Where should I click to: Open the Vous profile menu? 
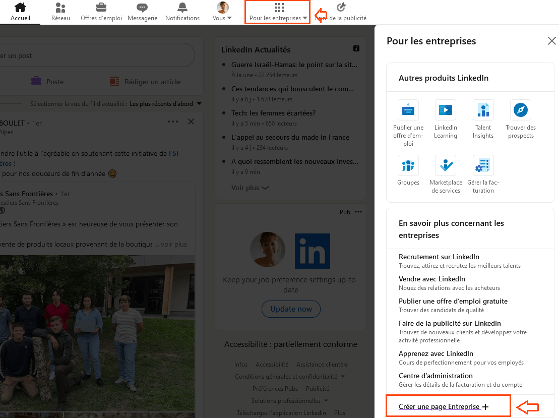222,12
